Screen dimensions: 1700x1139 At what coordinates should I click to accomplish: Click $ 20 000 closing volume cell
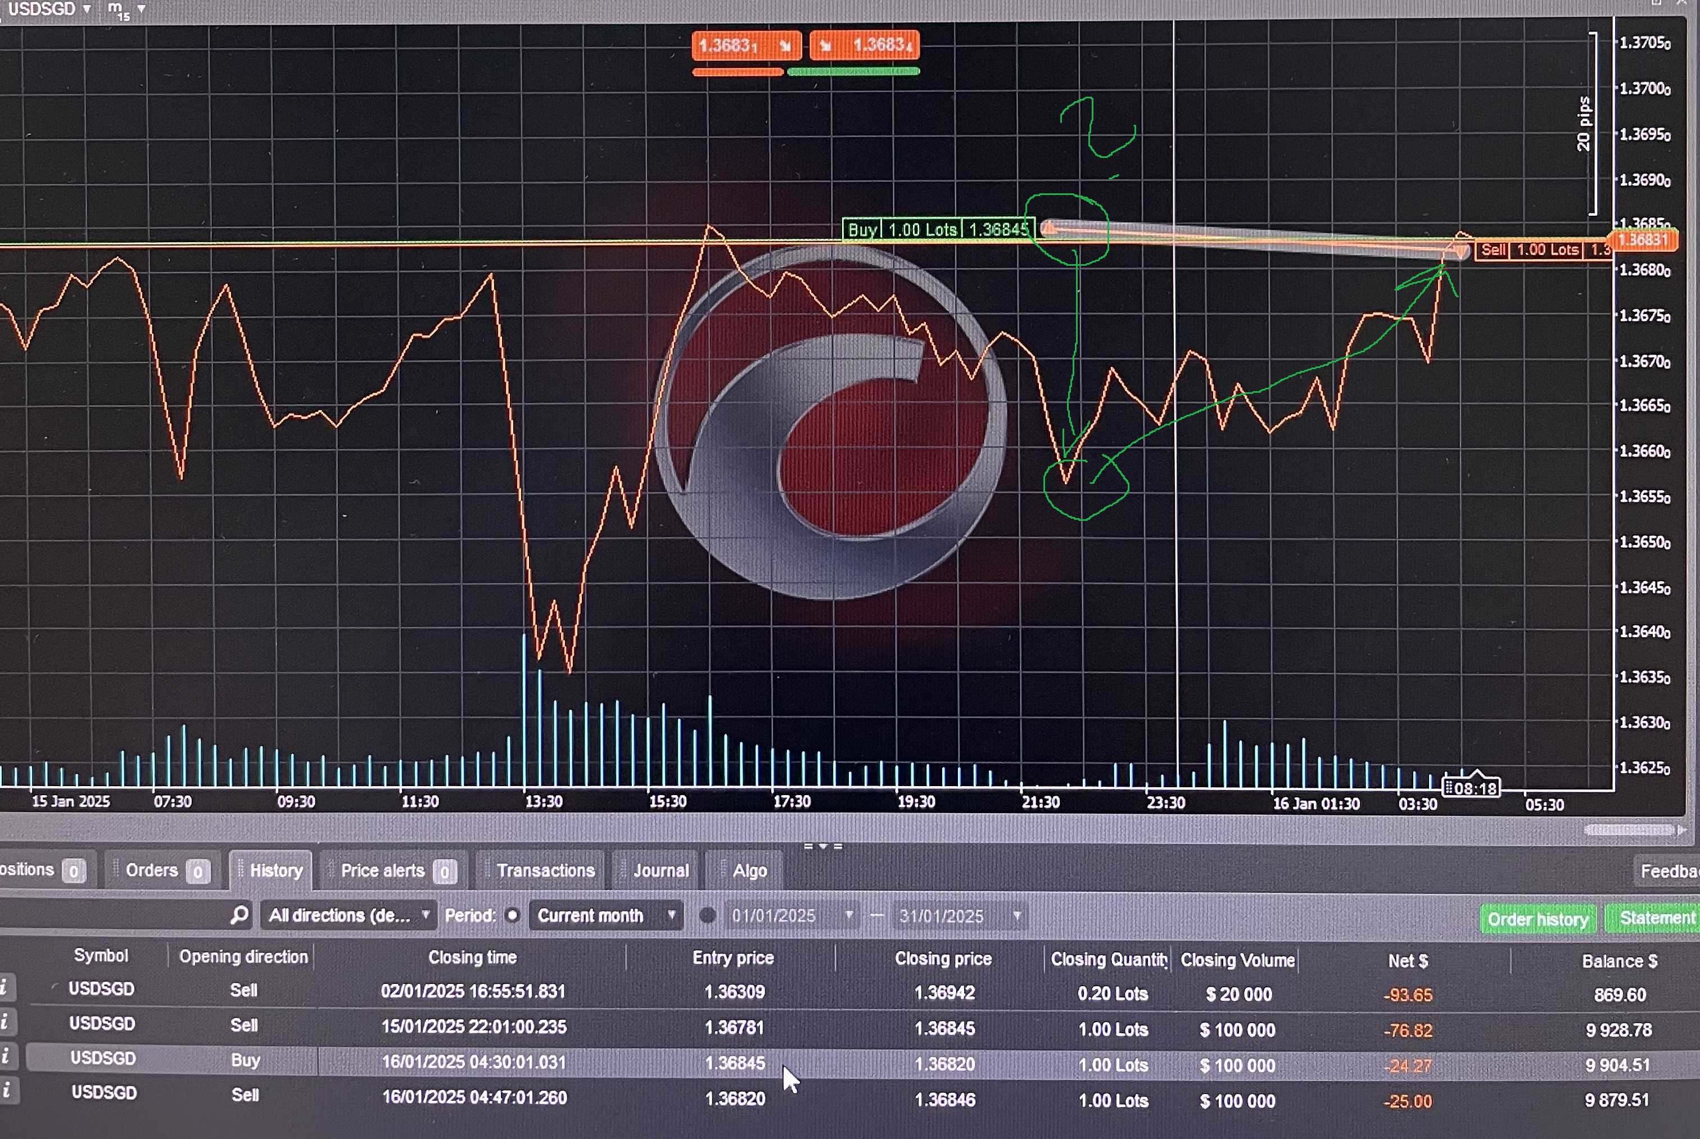tap(1238, 995)
